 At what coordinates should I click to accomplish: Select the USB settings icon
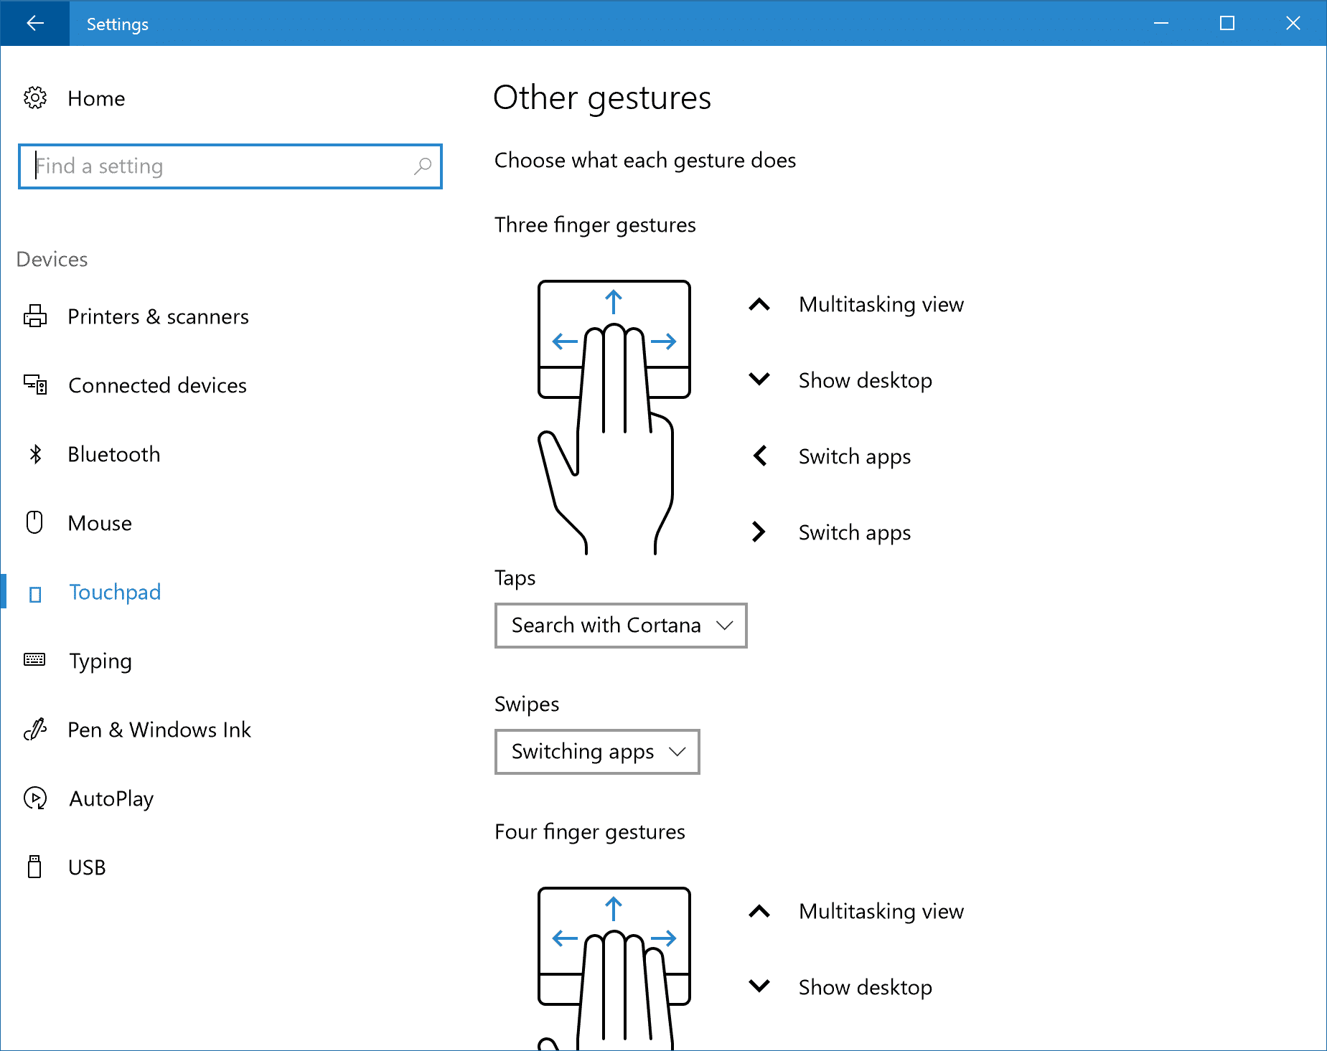pyautogui.click(x=35, y=867)
